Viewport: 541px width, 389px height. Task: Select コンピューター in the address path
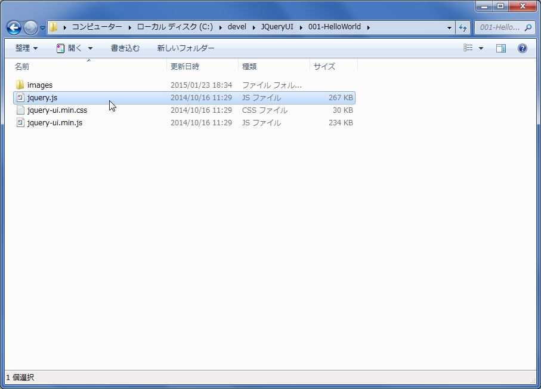[97, 27]
